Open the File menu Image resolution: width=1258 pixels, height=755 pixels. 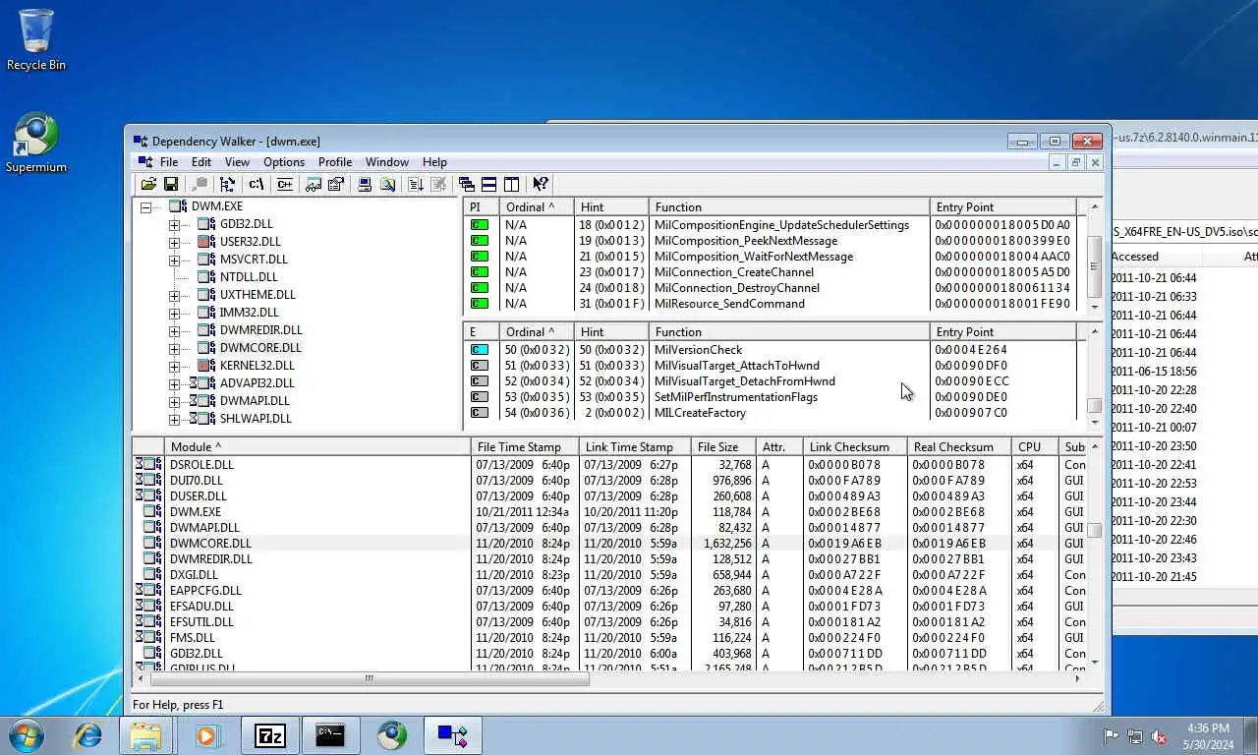(x=169, y=162)
